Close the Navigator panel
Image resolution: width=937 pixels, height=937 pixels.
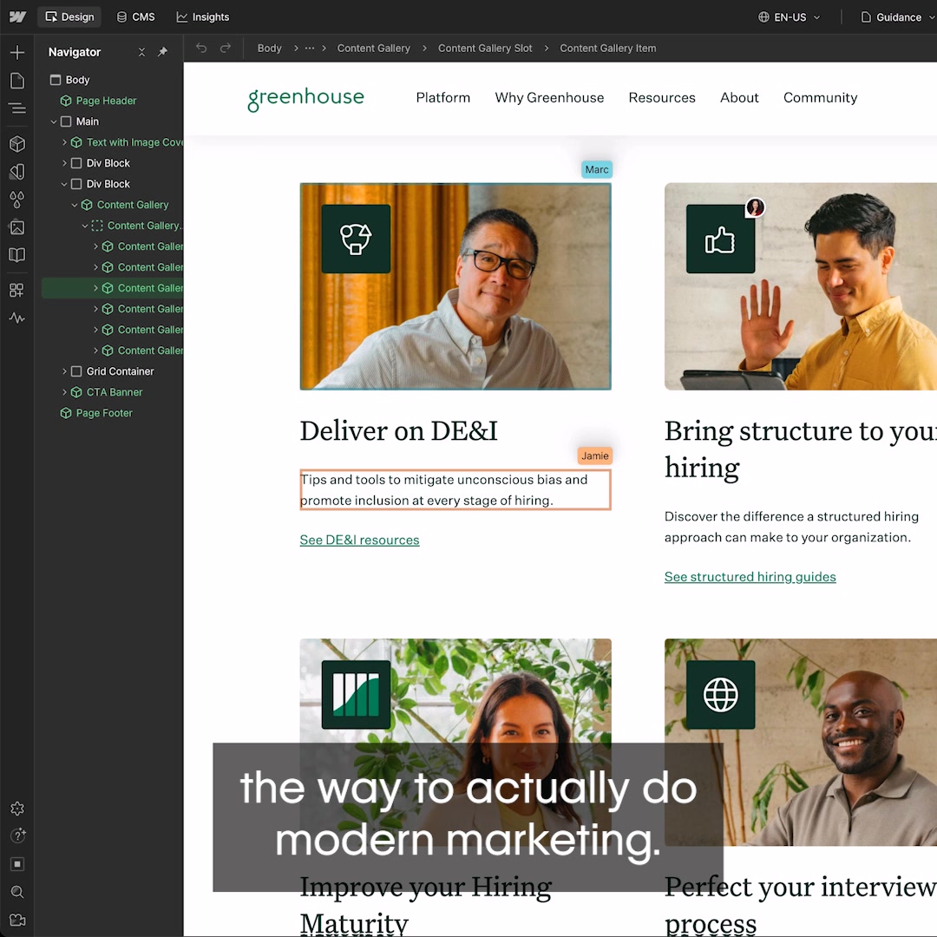pos(141,52)
